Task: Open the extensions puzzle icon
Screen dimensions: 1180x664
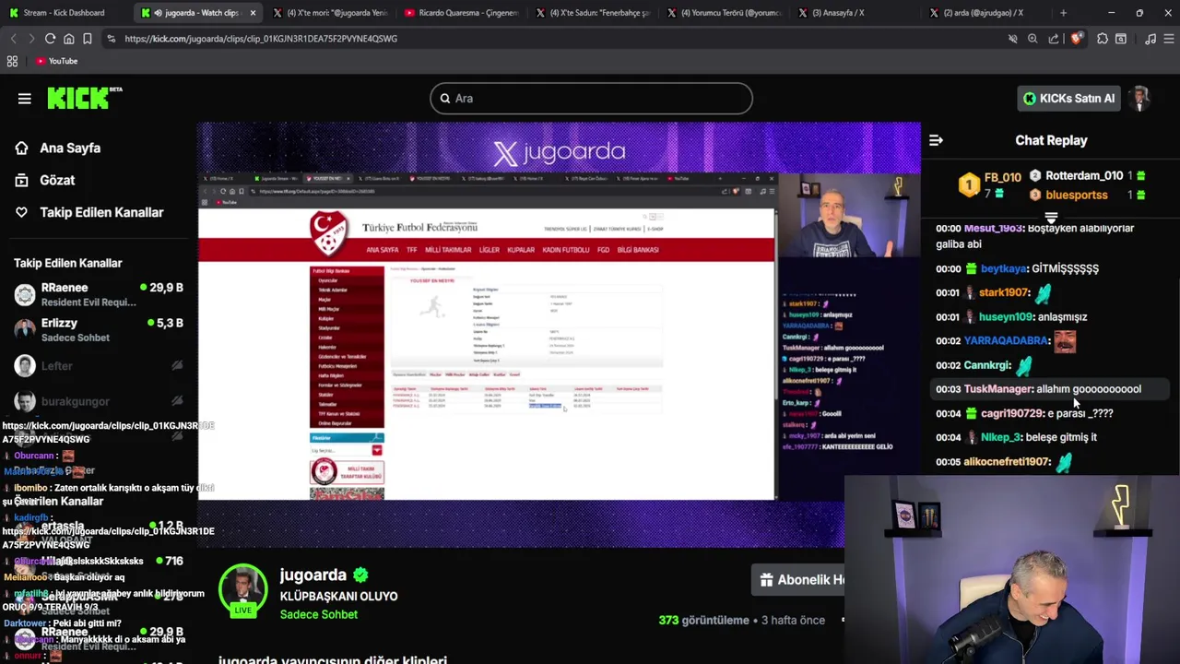Action: pyautogui.click(x=1102, y=39)
